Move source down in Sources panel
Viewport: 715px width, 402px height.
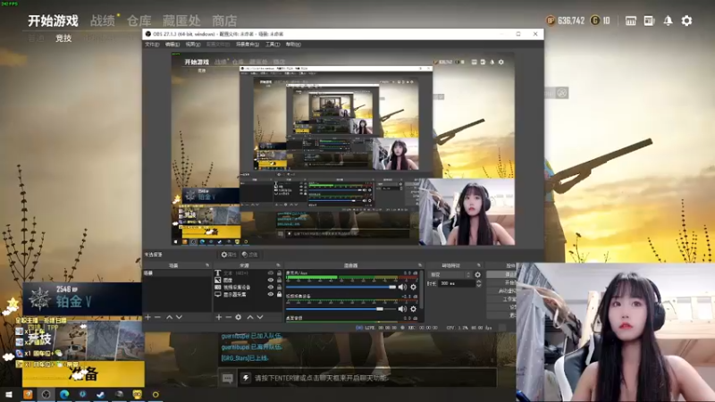pos(260,317)
